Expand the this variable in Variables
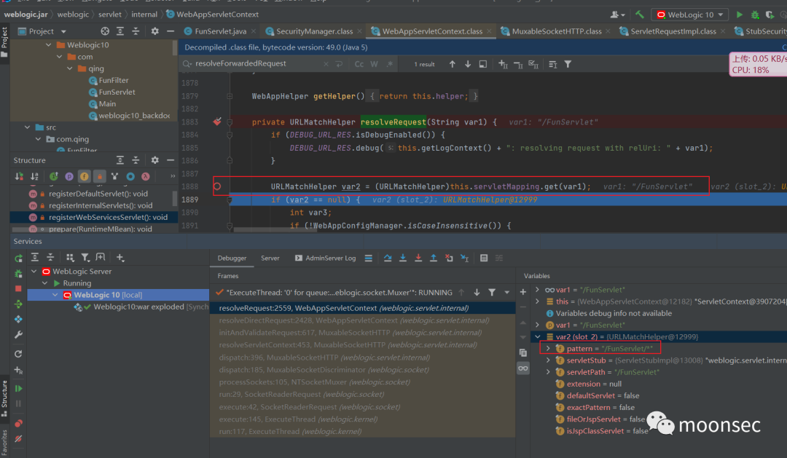Viewport: 787px width, 458px height. click(538, 301)
